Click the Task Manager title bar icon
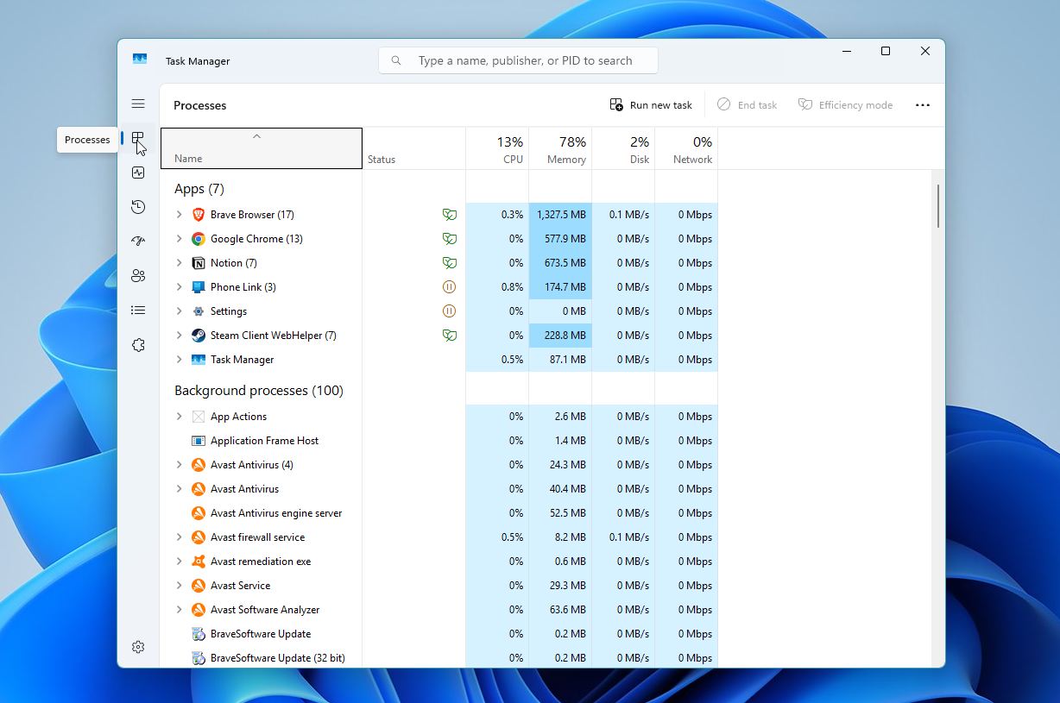 (140, 60)
